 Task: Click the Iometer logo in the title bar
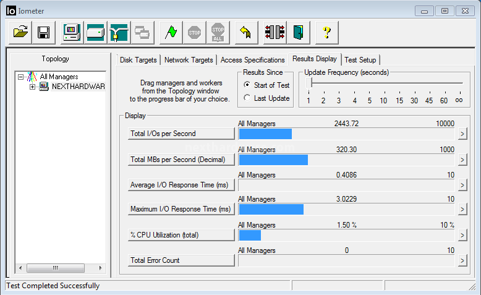11,11
